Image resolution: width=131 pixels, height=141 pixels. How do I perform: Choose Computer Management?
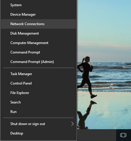click(x=39, y=43)
